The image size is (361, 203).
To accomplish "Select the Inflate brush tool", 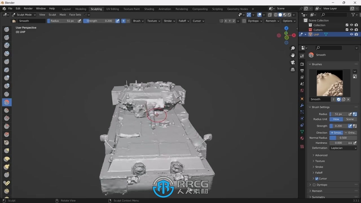I will (7, 78).
